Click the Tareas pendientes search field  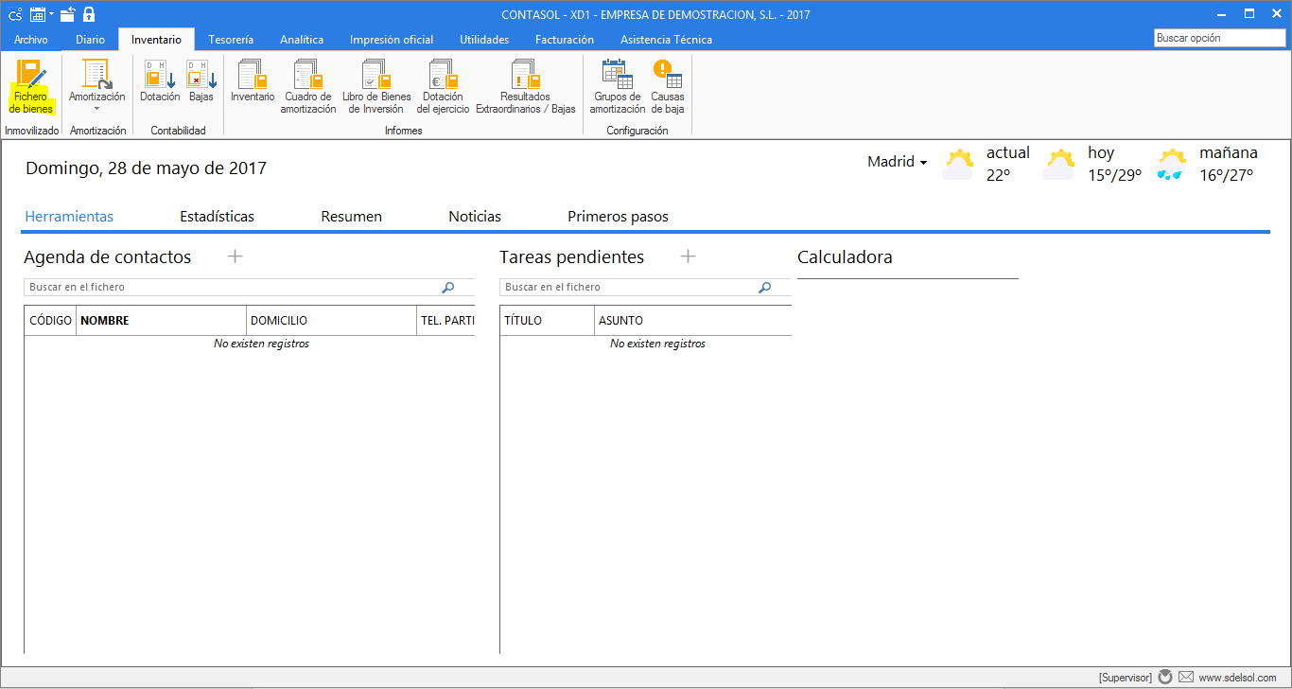tap(645, 287)
